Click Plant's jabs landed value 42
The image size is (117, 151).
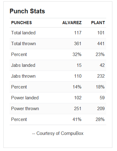coord(102,65)
